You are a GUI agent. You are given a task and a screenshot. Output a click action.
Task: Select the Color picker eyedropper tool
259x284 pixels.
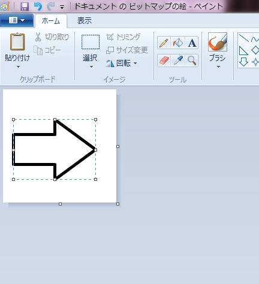pyautogui.click(x=178, y=61)
